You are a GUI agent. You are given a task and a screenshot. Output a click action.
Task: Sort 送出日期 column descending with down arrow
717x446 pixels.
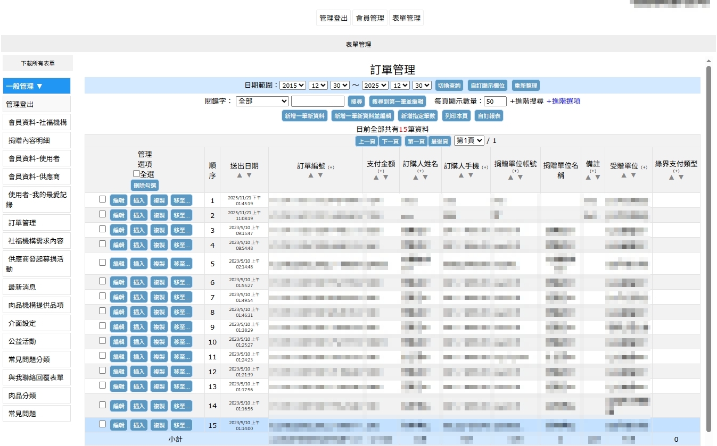pos(249,175)
